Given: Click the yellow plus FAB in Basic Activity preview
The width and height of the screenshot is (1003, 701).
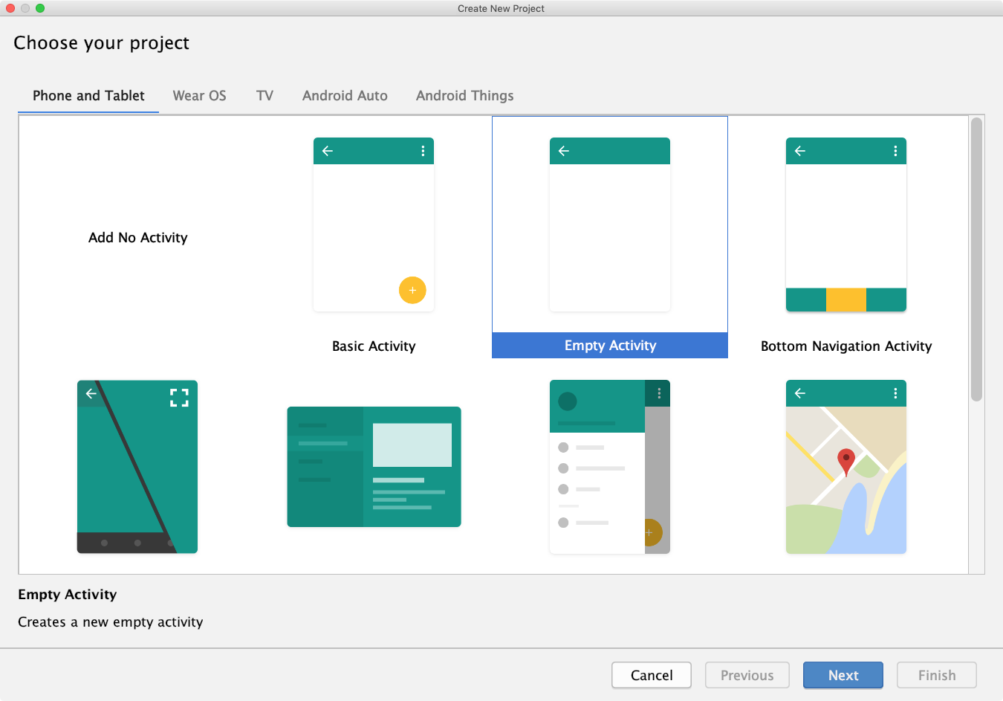Looking at the screenshot, I should point(412,290).
